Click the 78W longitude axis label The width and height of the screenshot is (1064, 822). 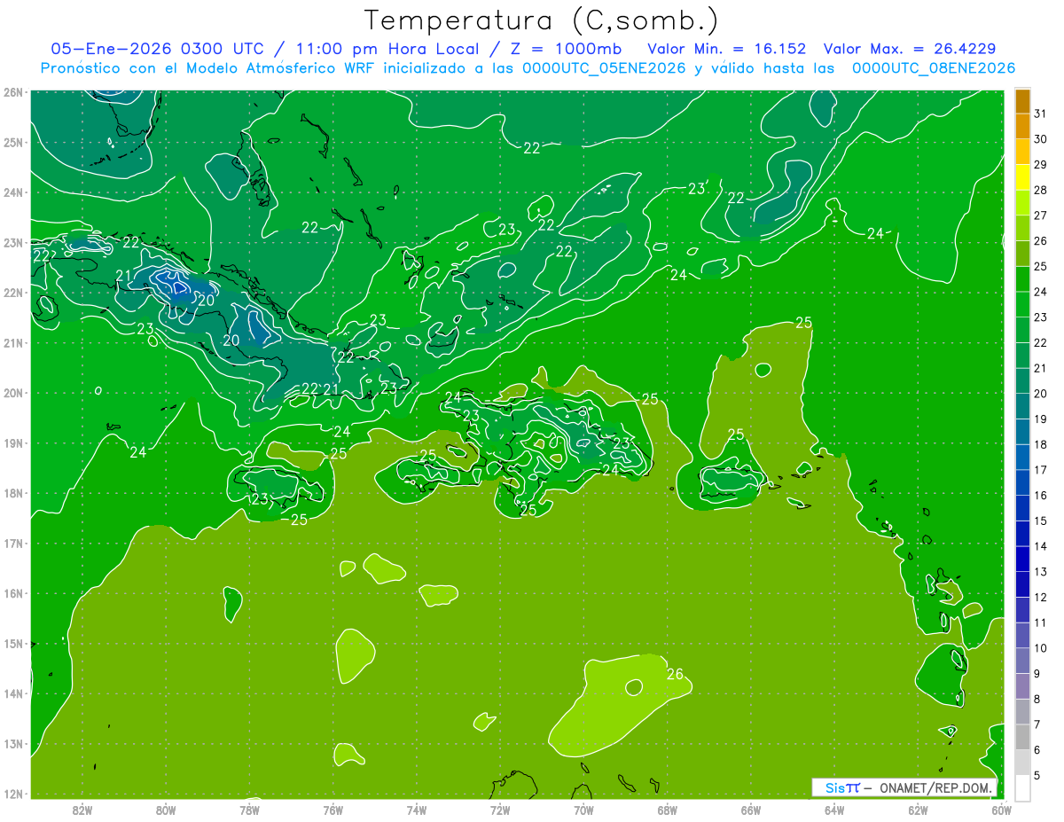[x=249, y=810]
